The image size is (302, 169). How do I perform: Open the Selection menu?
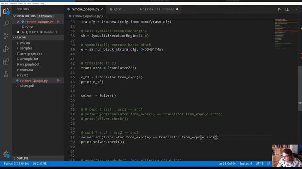point(13,3)
